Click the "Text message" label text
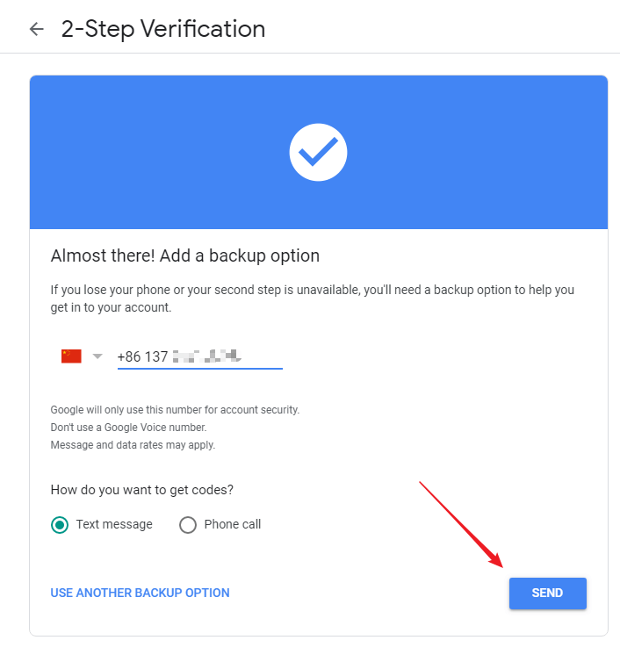The height and width of the screenshot is (669, 620). (x=114, y=524)
